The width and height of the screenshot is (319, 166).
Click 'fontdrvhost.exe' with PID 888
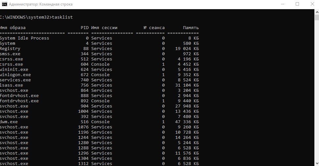point(19,96)
